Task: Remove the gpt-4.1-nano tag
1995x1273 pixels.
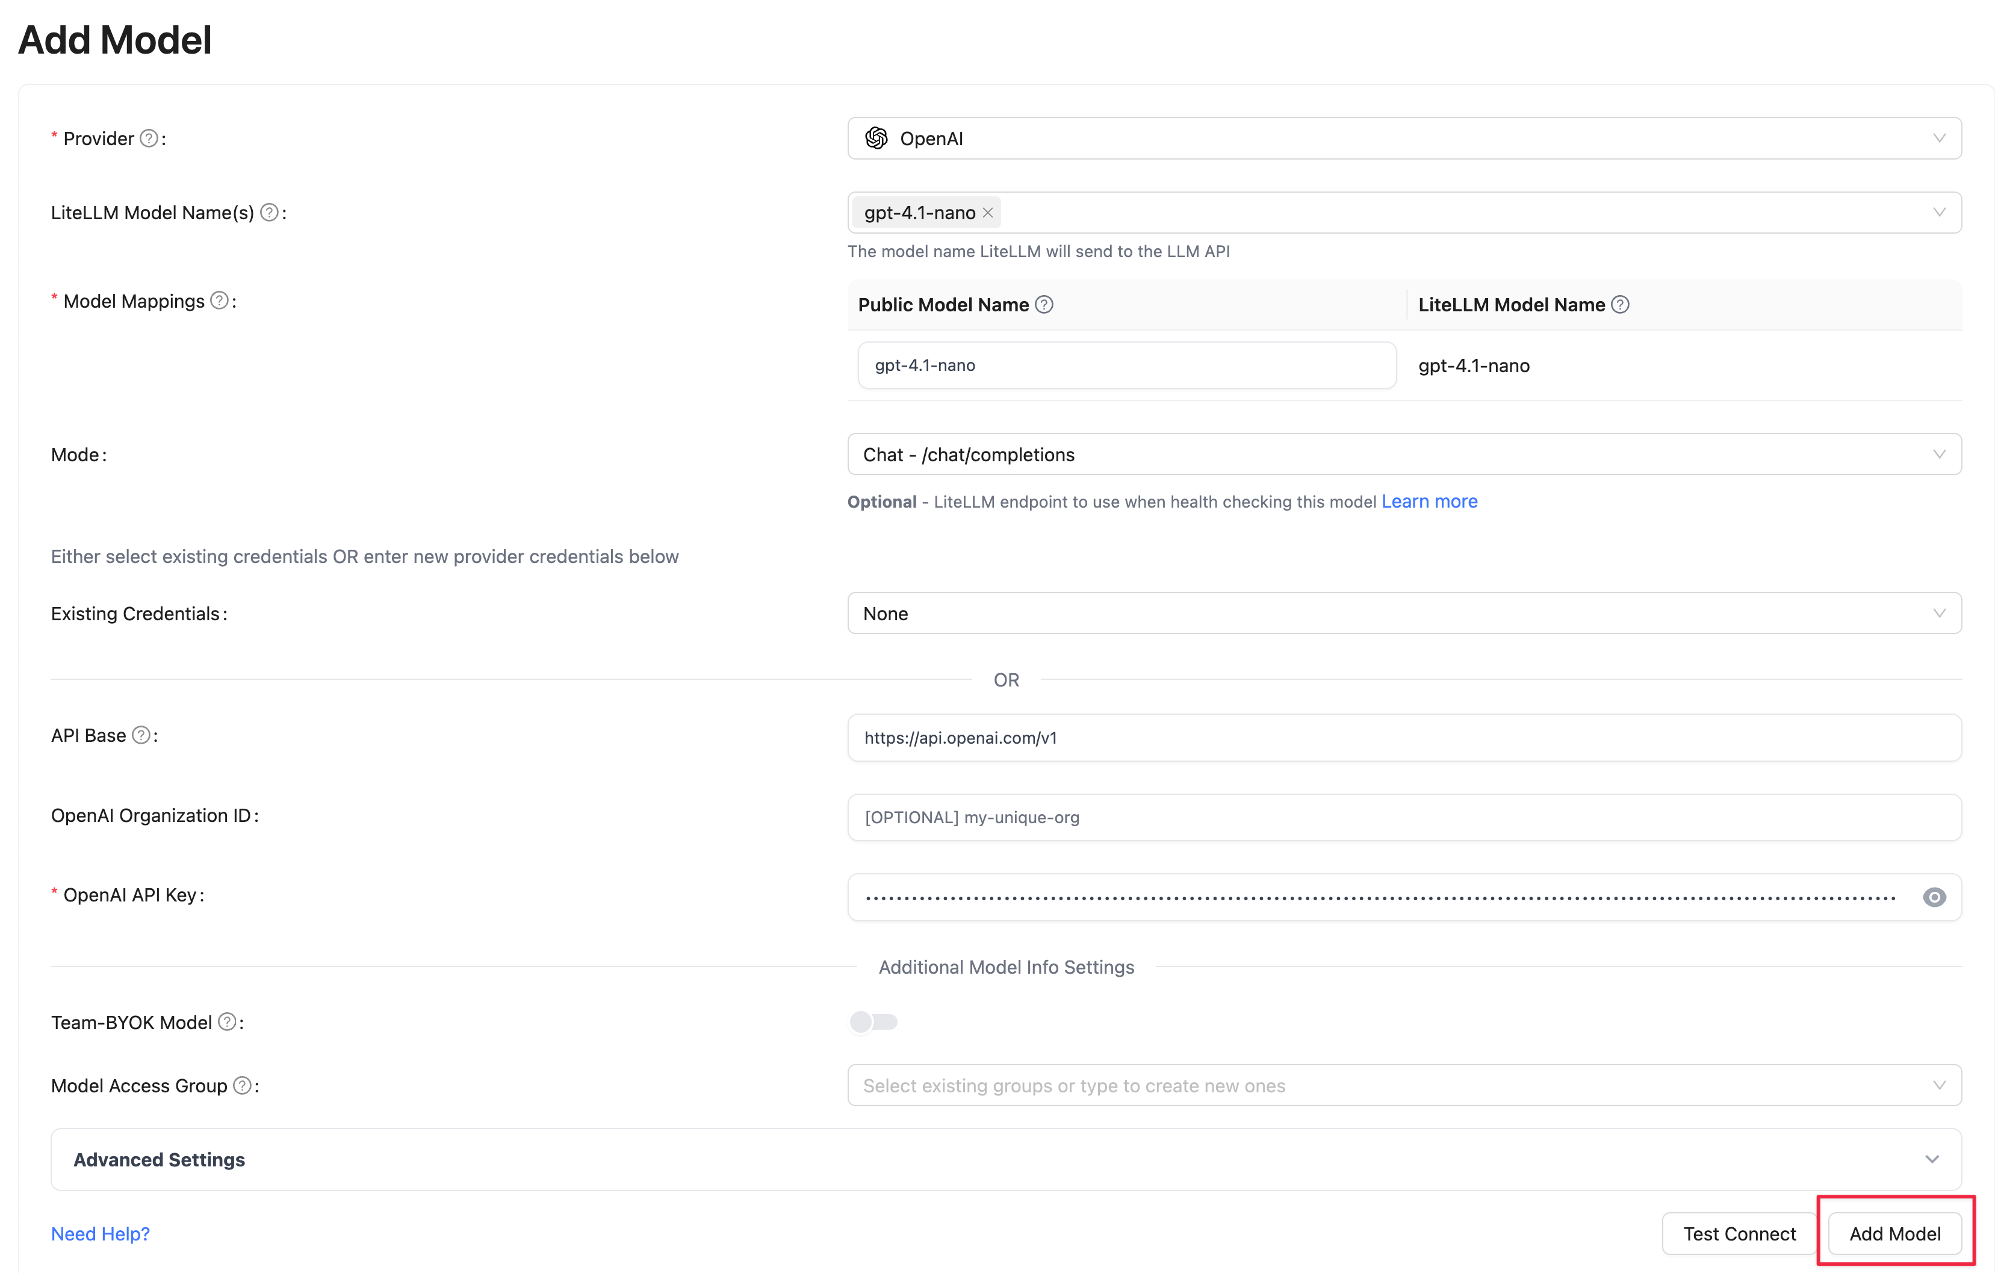Action: click(x=987, y=213)
